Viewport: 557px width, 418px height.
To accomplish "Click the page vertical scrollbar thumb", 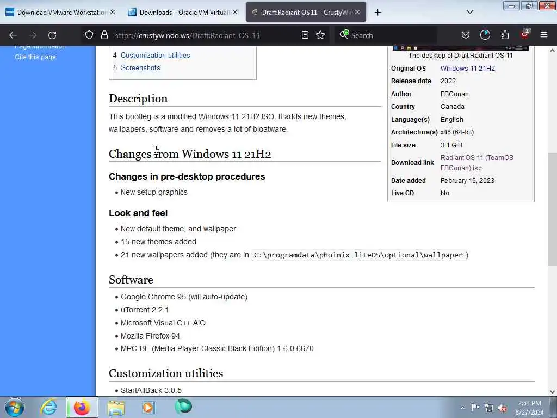I will pos(552,209).
